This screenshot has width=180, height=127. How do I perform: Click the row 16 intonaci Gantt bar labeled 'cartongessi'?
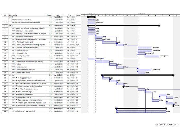[92, 59]
